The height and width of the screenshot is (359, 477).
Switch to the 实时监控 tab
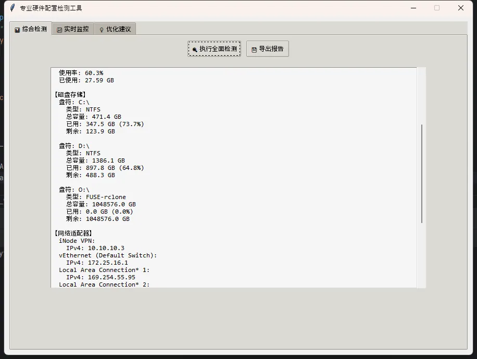[x=73, y=29]
